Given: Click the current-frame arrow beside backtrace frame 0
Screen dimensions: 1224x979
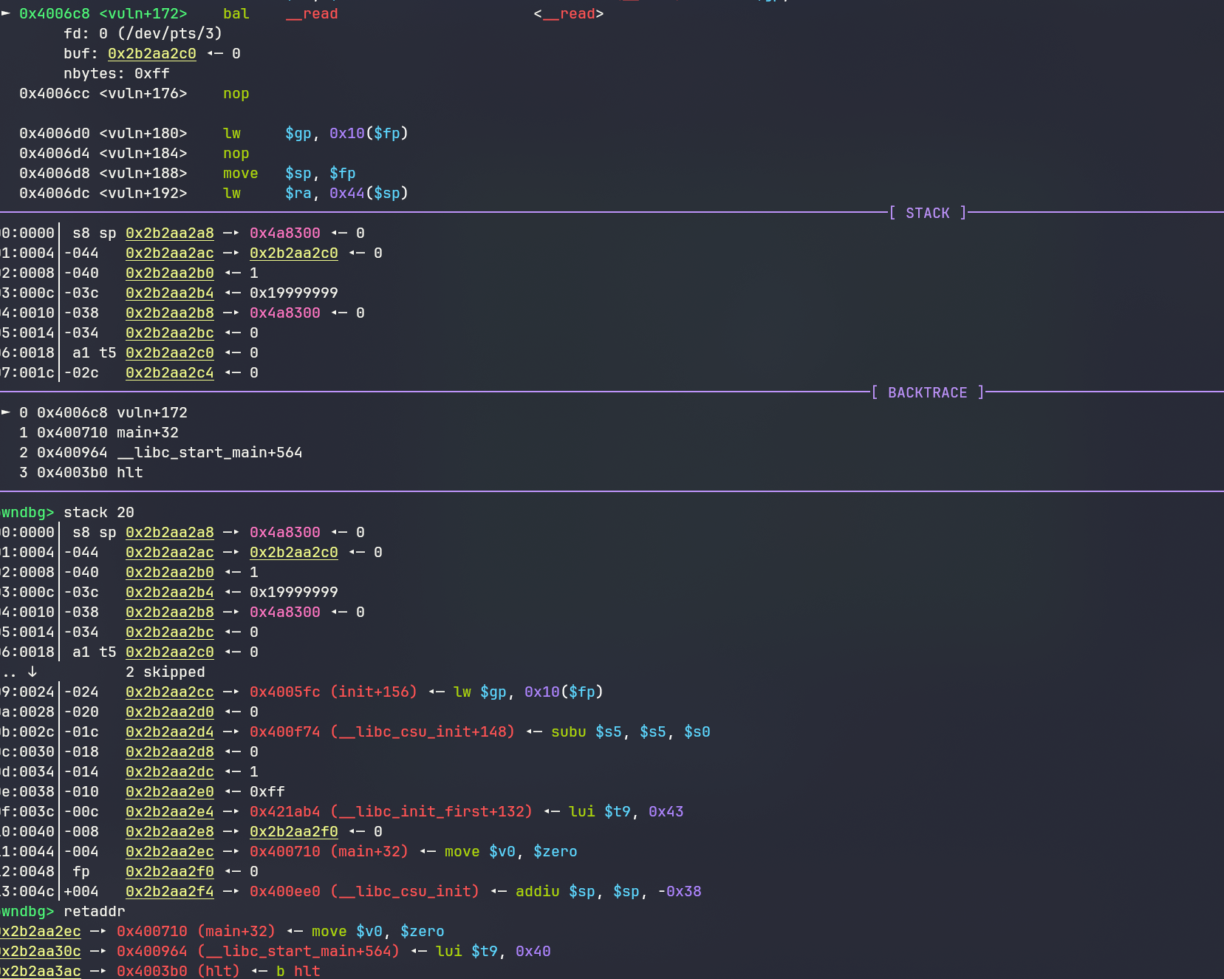Looking at the screenshot, I should click(6, 412).
